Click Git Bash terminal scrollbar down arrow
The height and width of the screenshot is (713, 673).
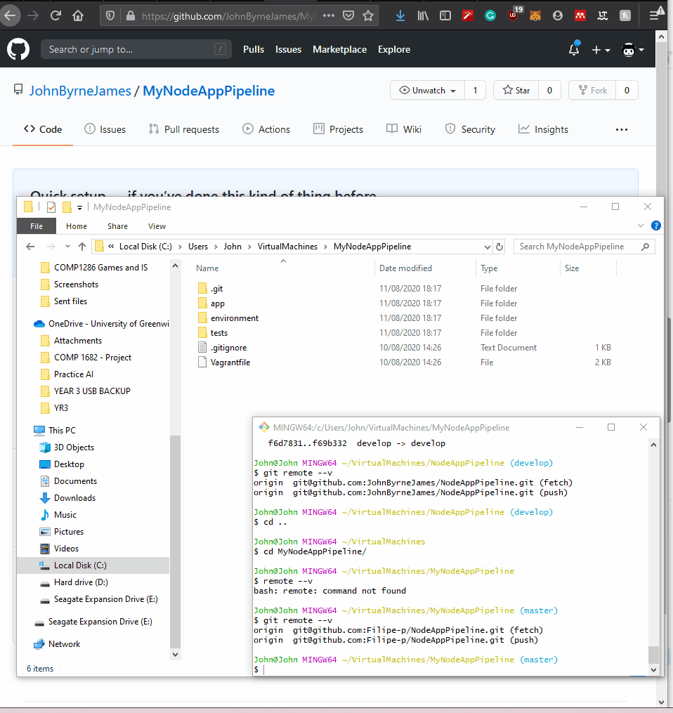[x=653, y=670]
